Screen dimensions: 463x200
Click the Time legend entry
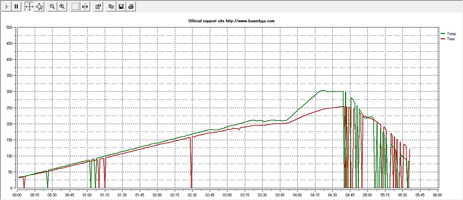click(x=451, y=39)
